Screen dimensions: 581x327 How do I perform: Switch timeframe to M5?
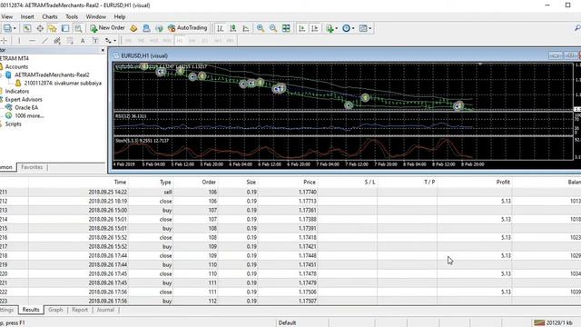141,40
